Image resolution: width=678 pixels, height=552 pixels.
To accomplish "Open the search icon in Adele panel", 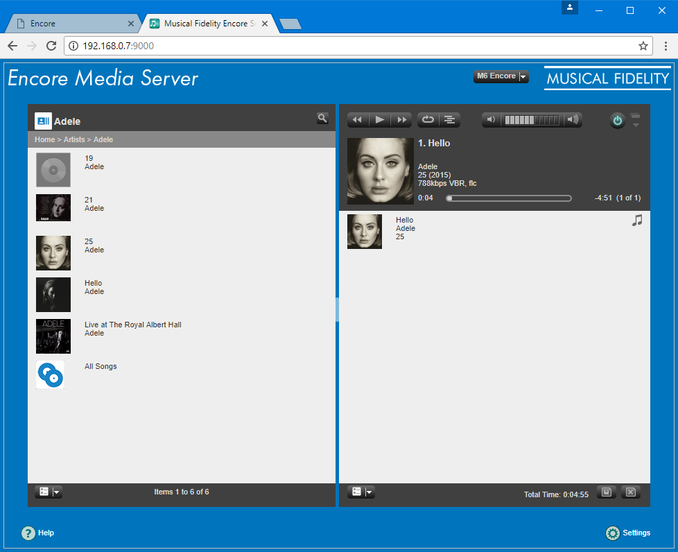I will pos(322,119).
